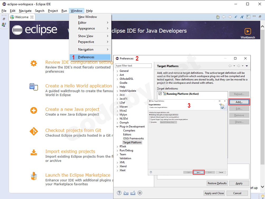The width and height of the screenshot is (265, 199).
Task: Expand the Java preferences node
Action: pyautogui.click(x=117, y=95)
